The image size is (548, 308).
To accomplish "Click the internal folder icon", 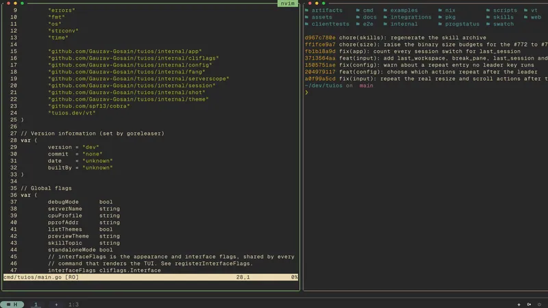I will [385, 24].
